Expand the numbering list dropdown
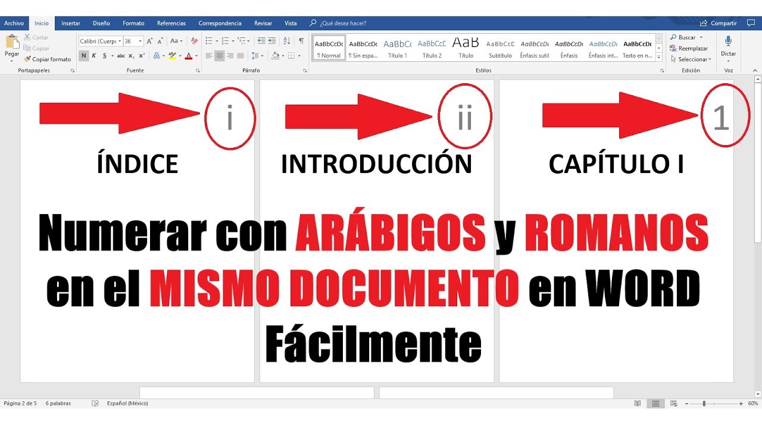The height and width of the screenshot is (428, 762). tap(232, 41)
